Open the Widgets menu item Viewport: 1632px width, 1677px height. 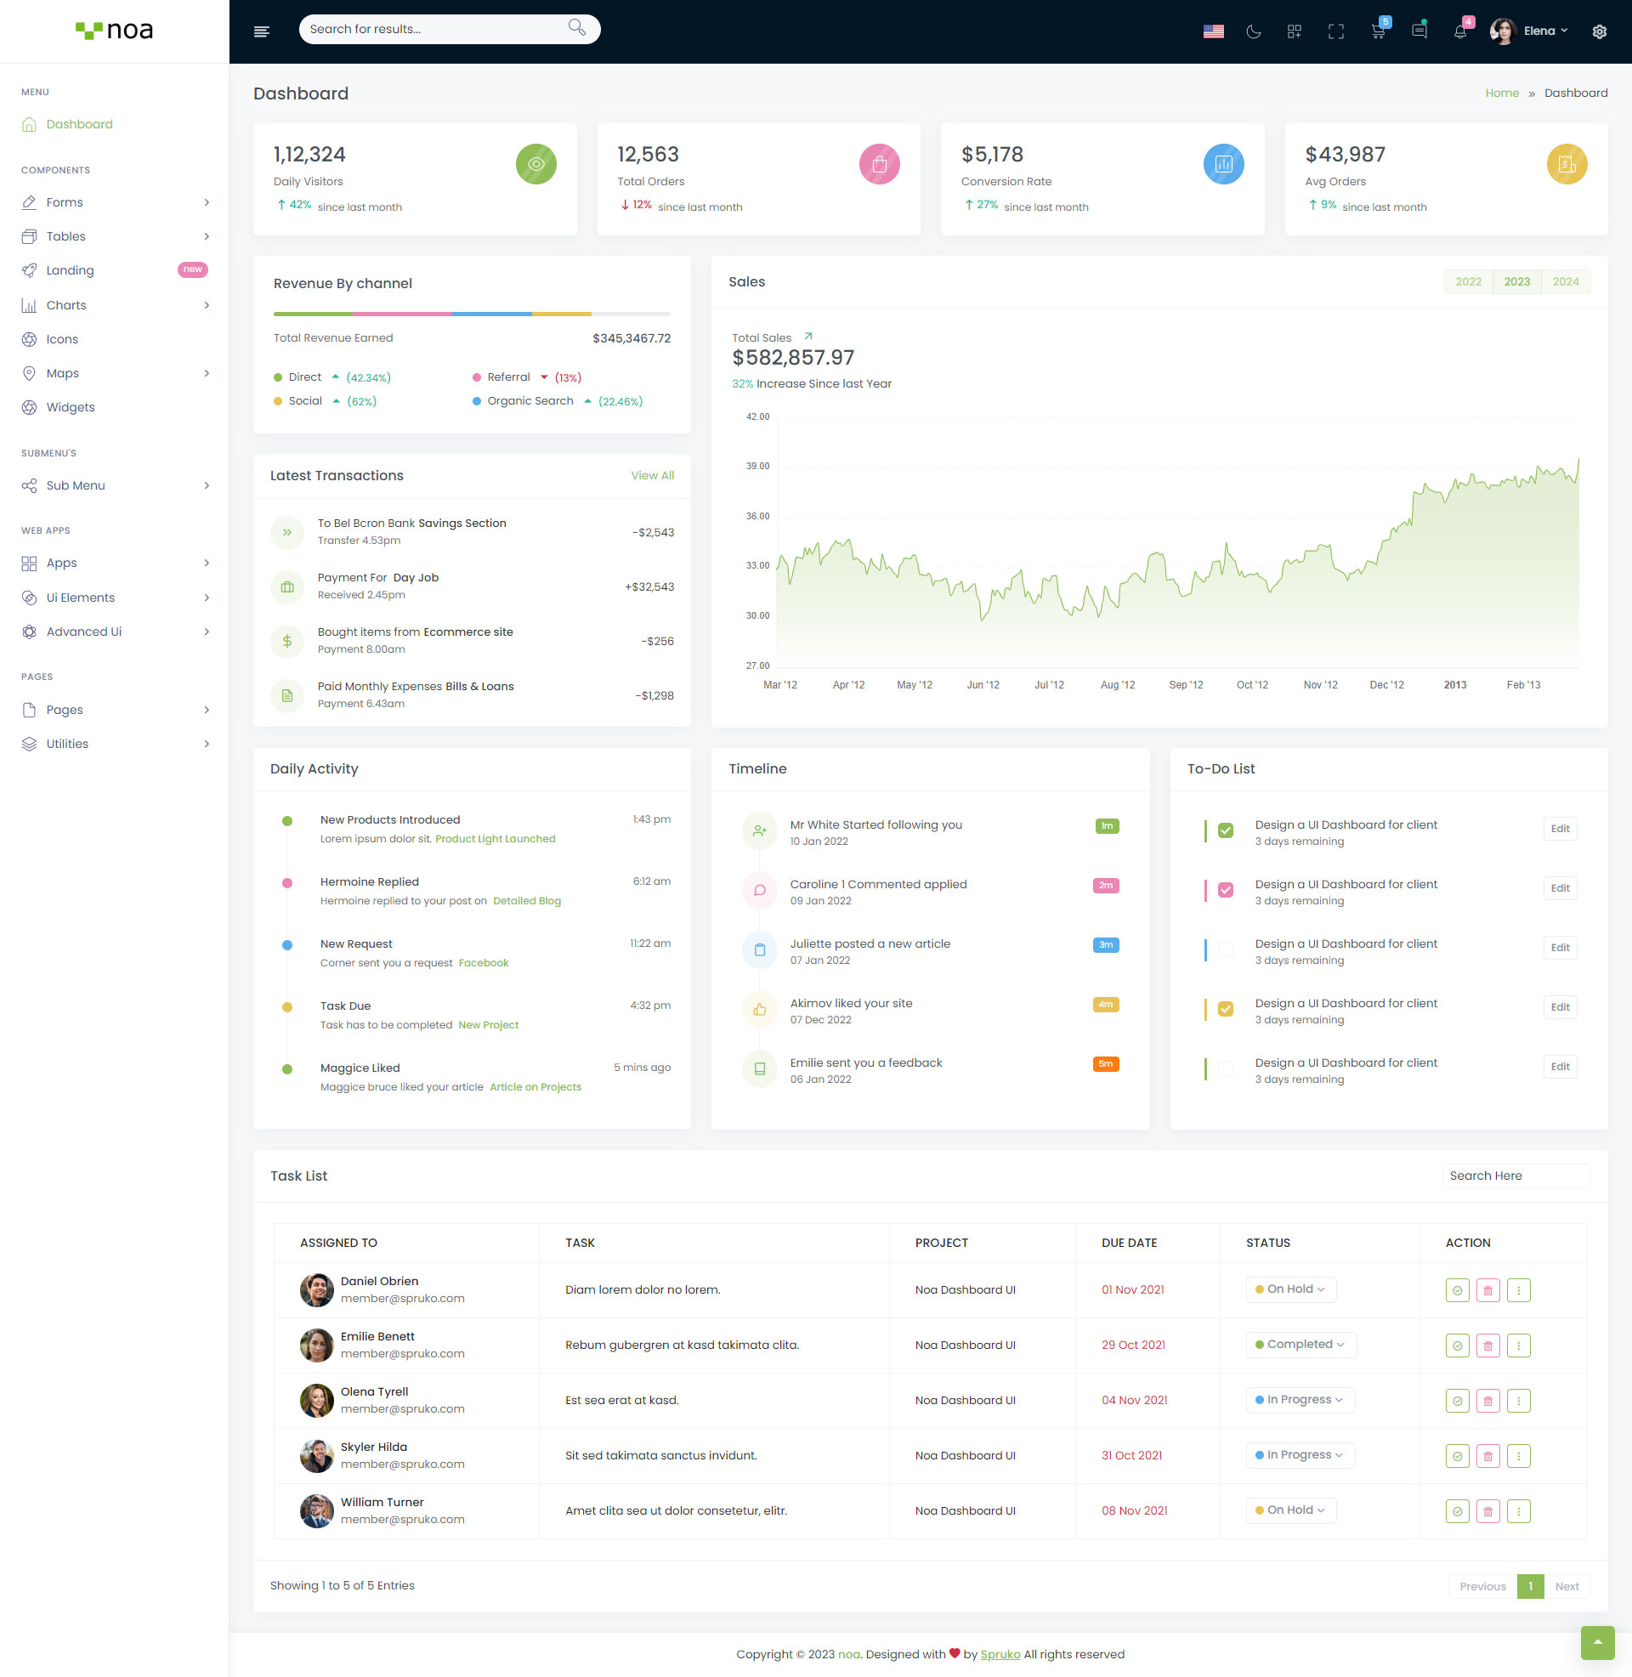(71, 407)
